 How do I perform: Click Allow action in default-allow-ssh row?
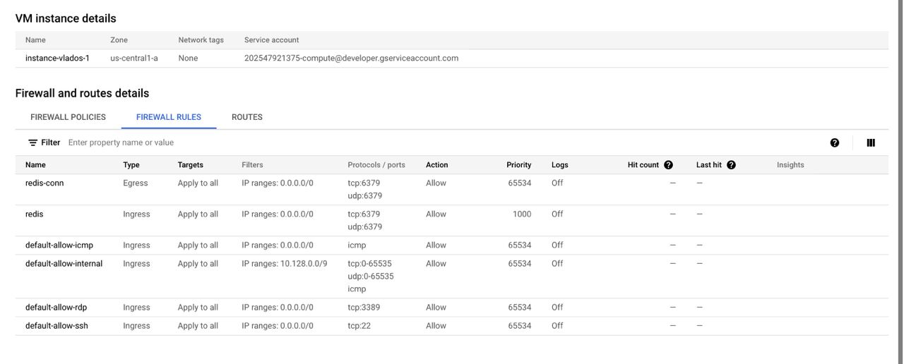tap(436, 326)
